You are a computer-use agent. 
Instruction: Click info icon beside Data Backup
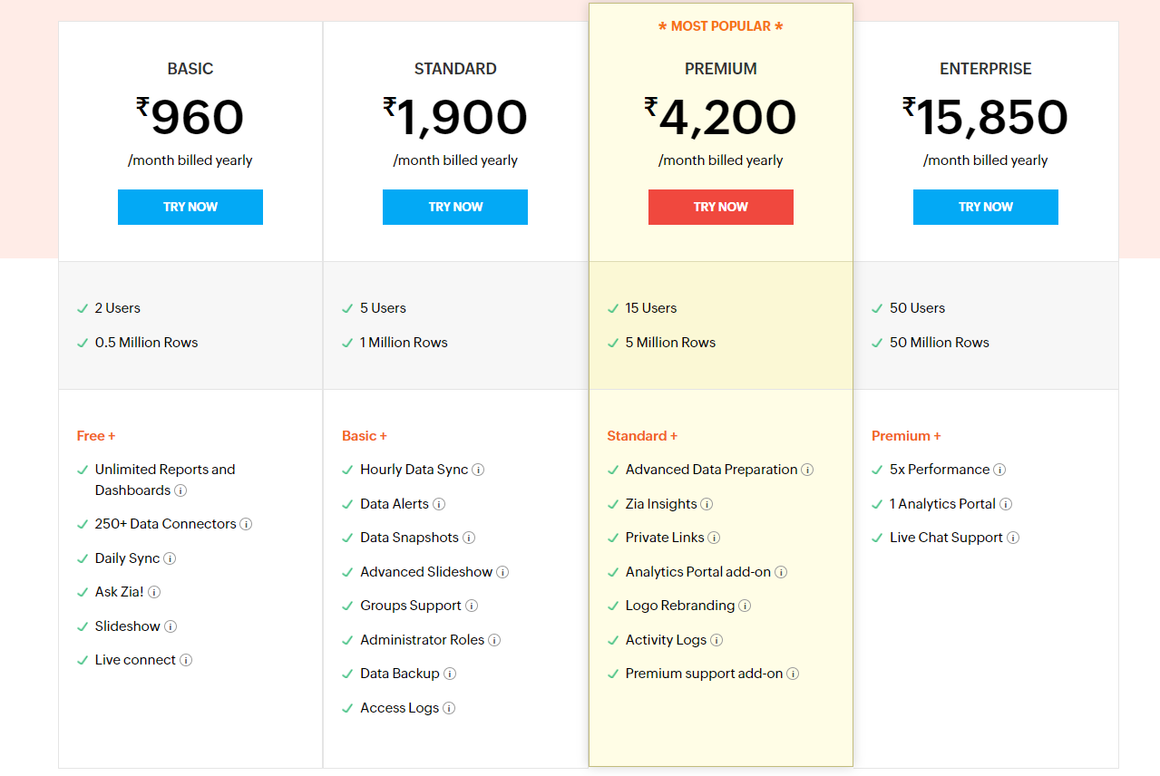click(x=450, y=674)
